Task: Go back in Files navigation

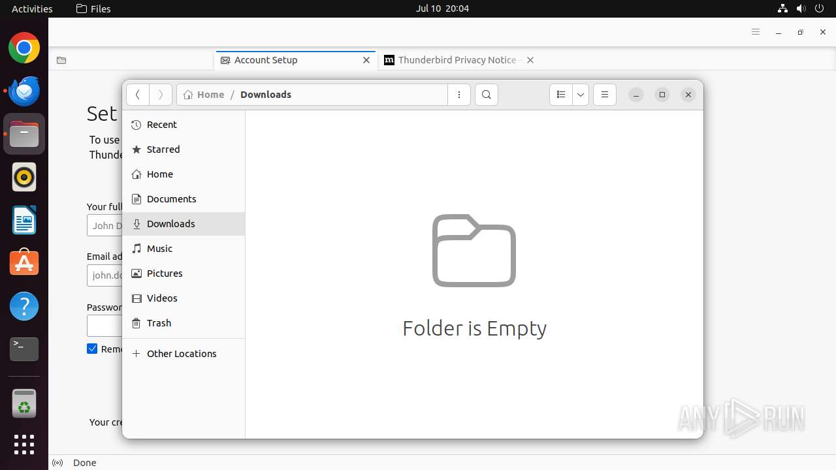Action: 138,95
